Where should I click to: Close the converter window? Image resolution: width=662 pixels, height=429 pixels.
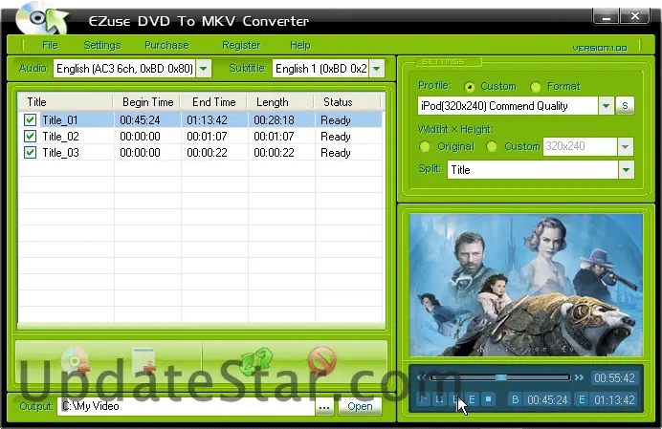634,17
